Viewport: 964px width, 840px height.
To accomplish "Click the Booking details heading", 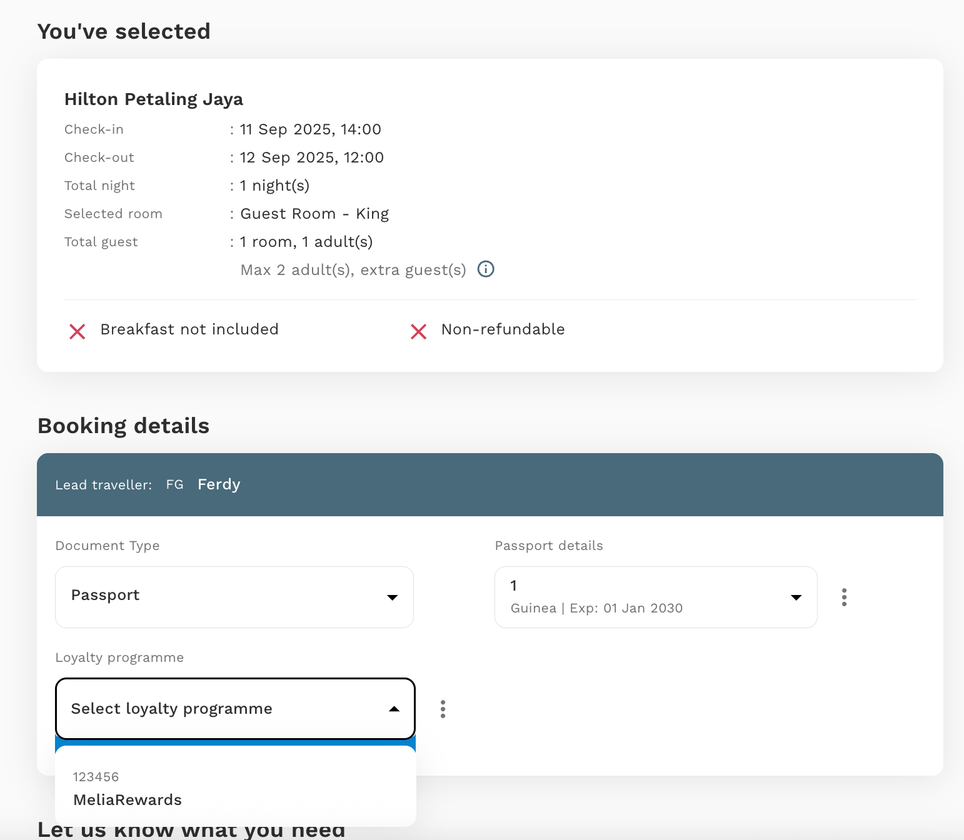I will click(124, 426).
